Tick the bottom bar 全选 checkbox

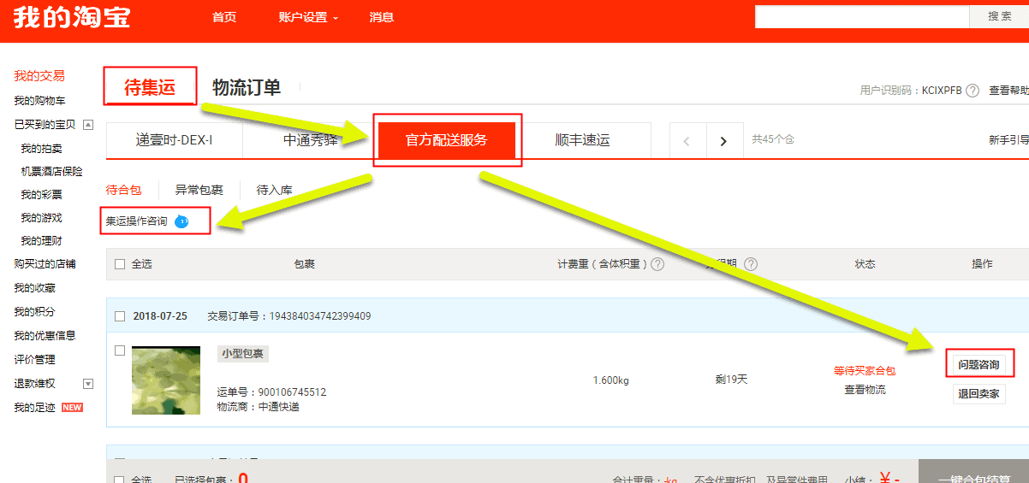[120, 480]
